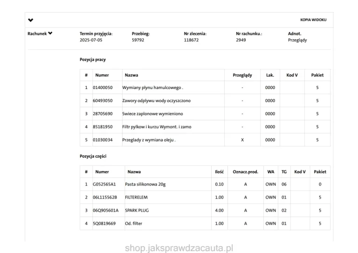Screen dimensions: 358x253
Task: Select the Oznacz.prod. column header
Action: click(x=245, y=171)
